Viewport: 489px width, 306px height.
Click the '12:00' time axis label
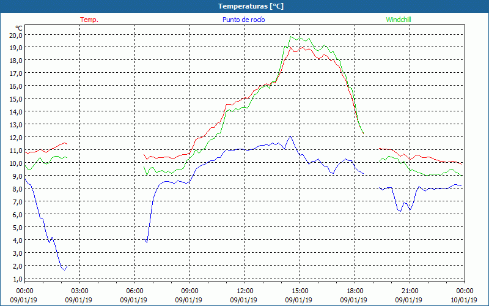245,291
